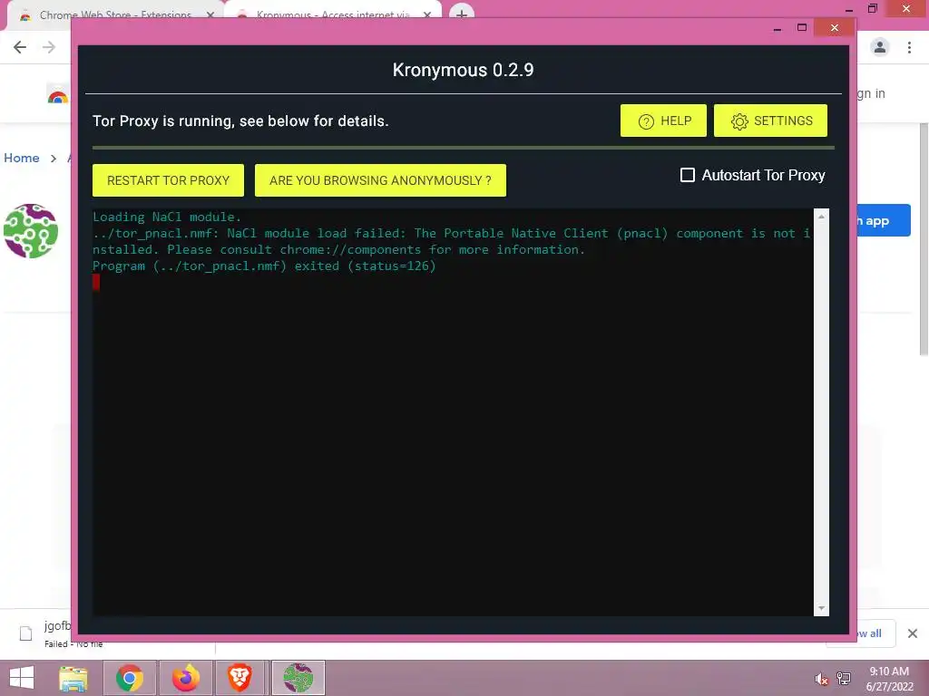Click the Chrome page vertical scrollbar

point(923,239)
